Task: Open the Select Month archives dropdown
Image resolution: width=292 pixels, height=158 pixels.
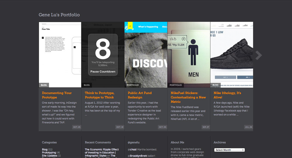Action: [x=230, y=150]
